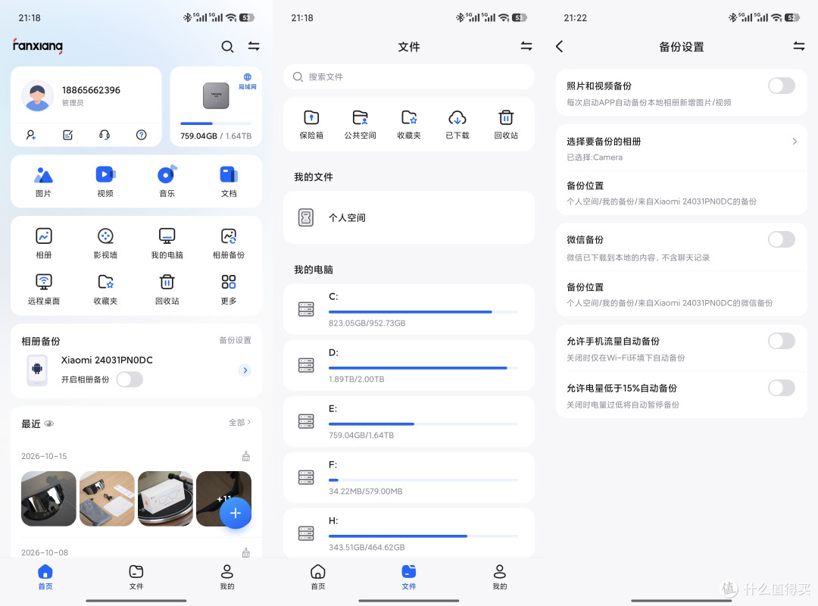
Task: Enable 照片和视频备份 switch
Action: pos(782,86)
